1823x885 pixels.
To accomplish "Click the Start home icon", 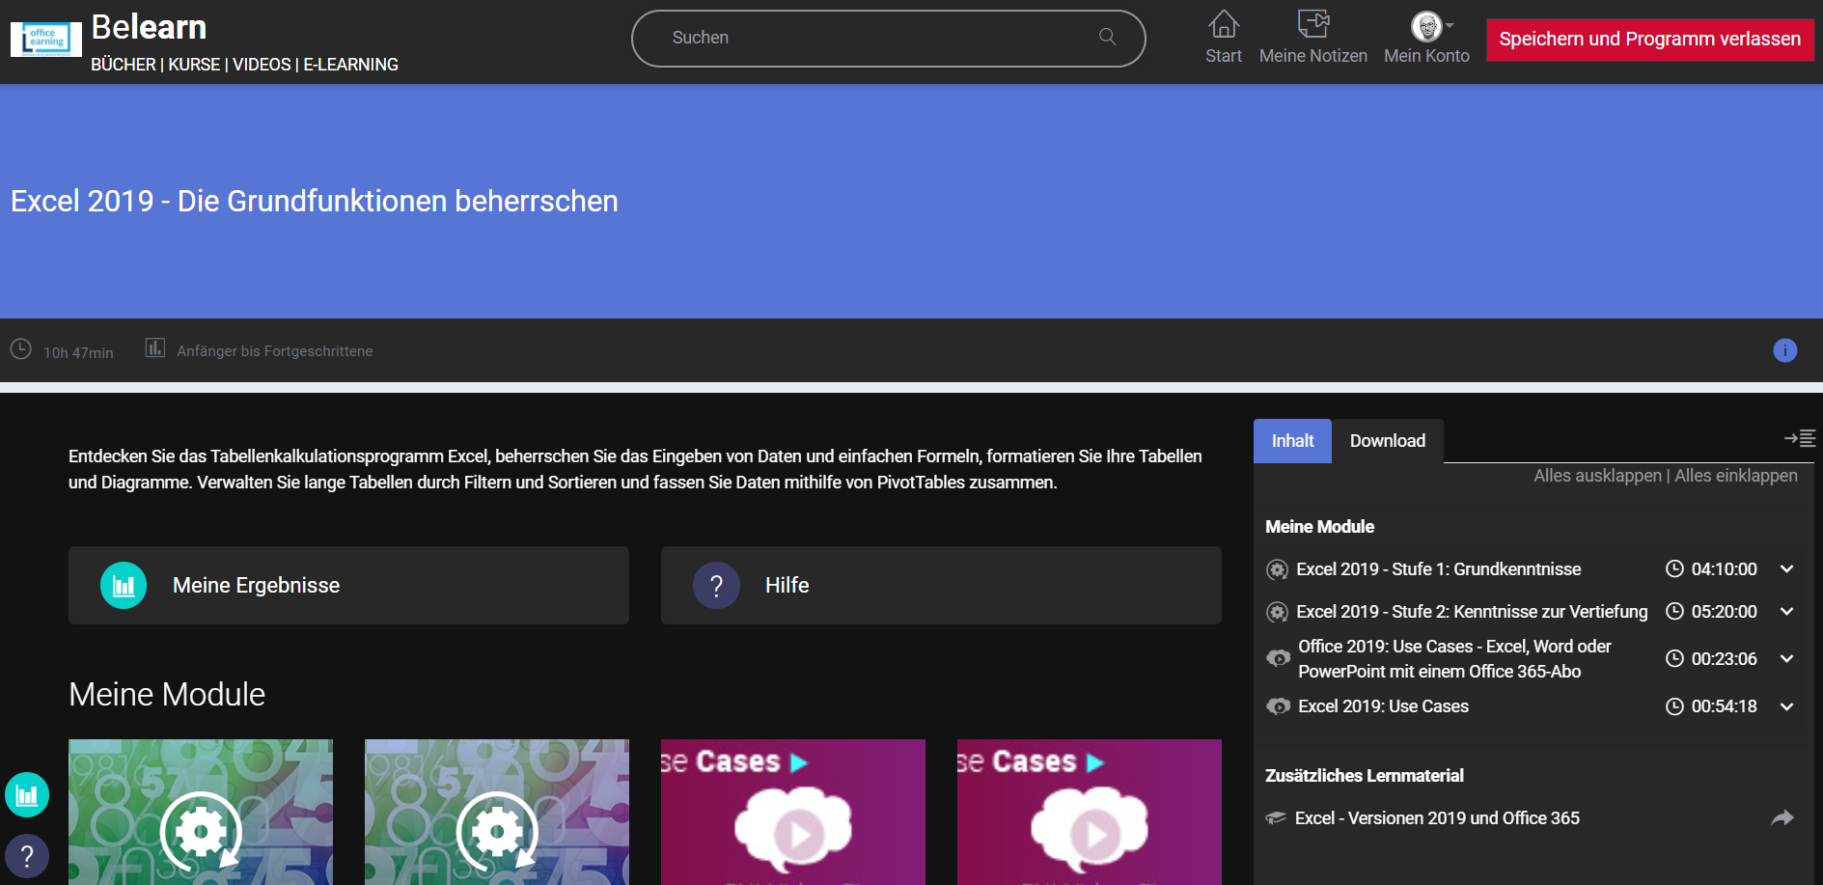I will click(1223, 24).
